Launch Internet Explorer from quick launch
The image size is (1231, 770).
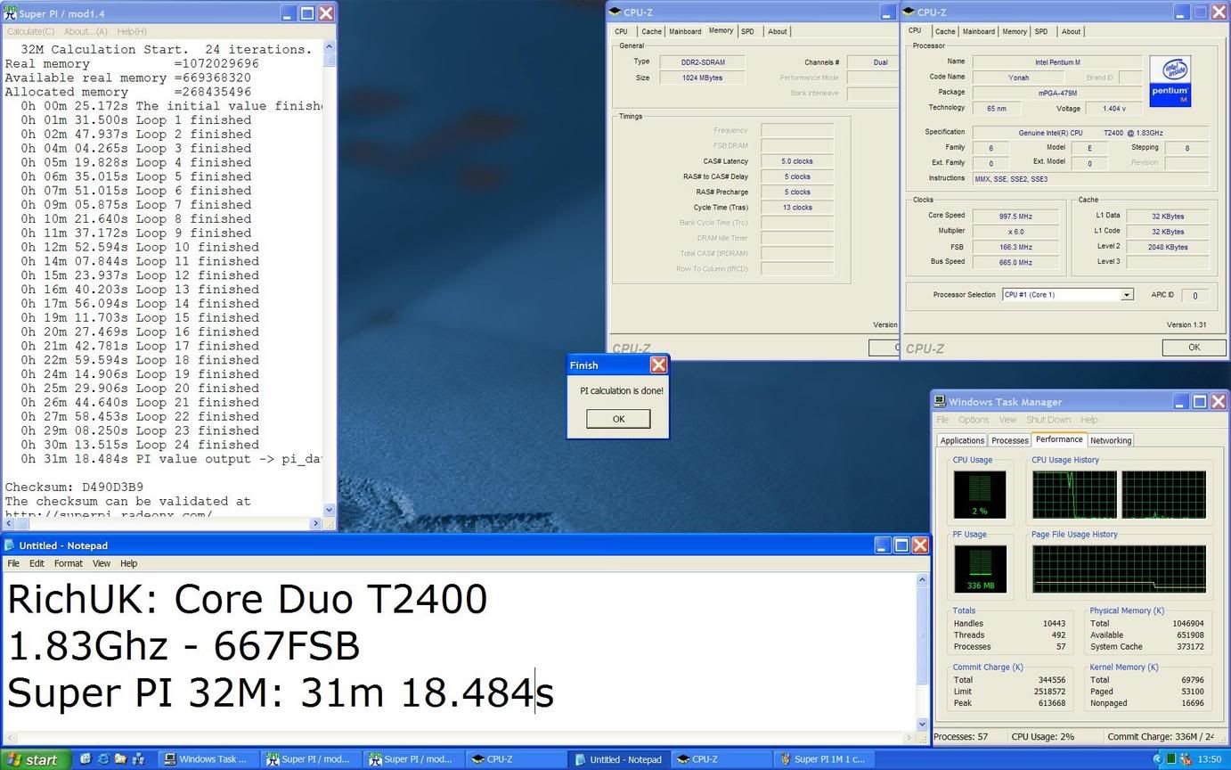coord(103,759)
